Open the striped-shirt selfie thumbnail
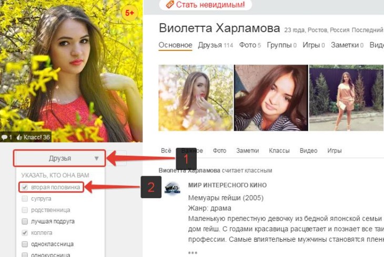Viewport: 384px width, 257px height. click(271, 98)
